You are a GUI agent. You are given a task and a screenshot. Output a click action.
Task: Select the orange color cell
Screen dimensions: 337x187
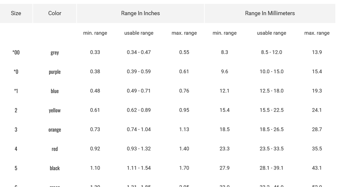coord(55,130)
